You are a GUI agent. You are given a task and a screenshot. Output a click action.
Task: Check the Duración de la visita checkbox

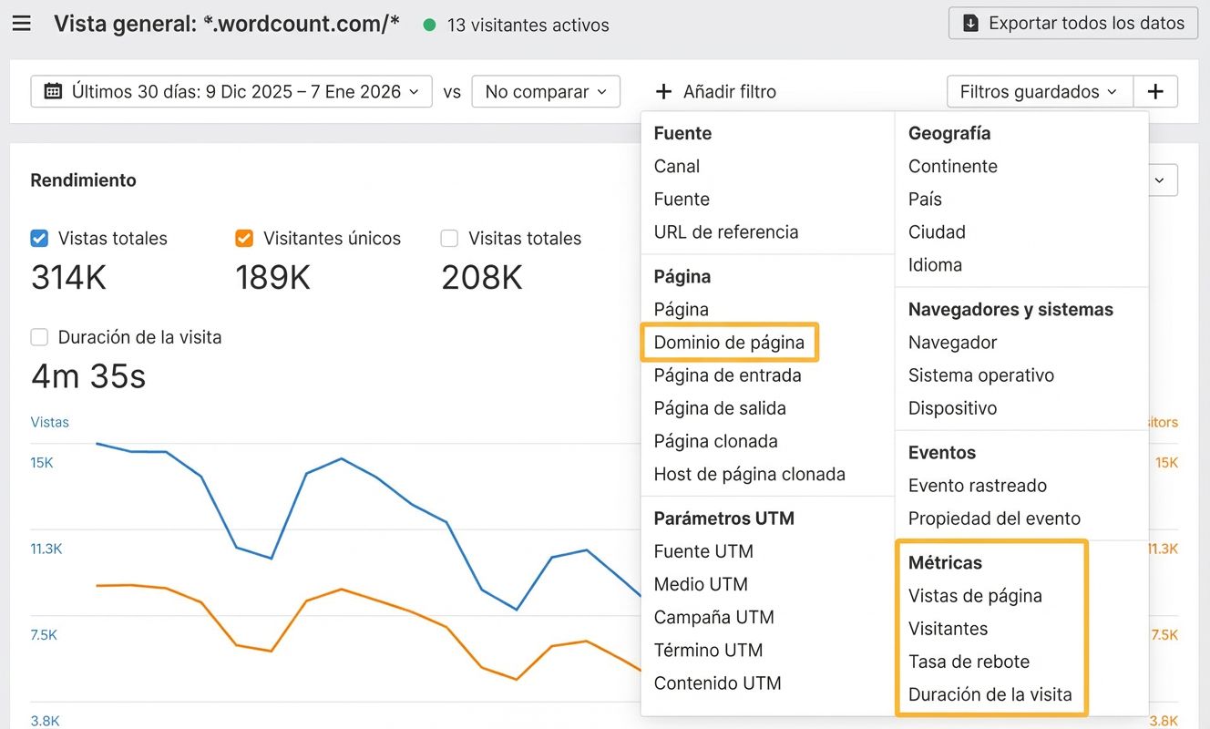tap(39, 337)
